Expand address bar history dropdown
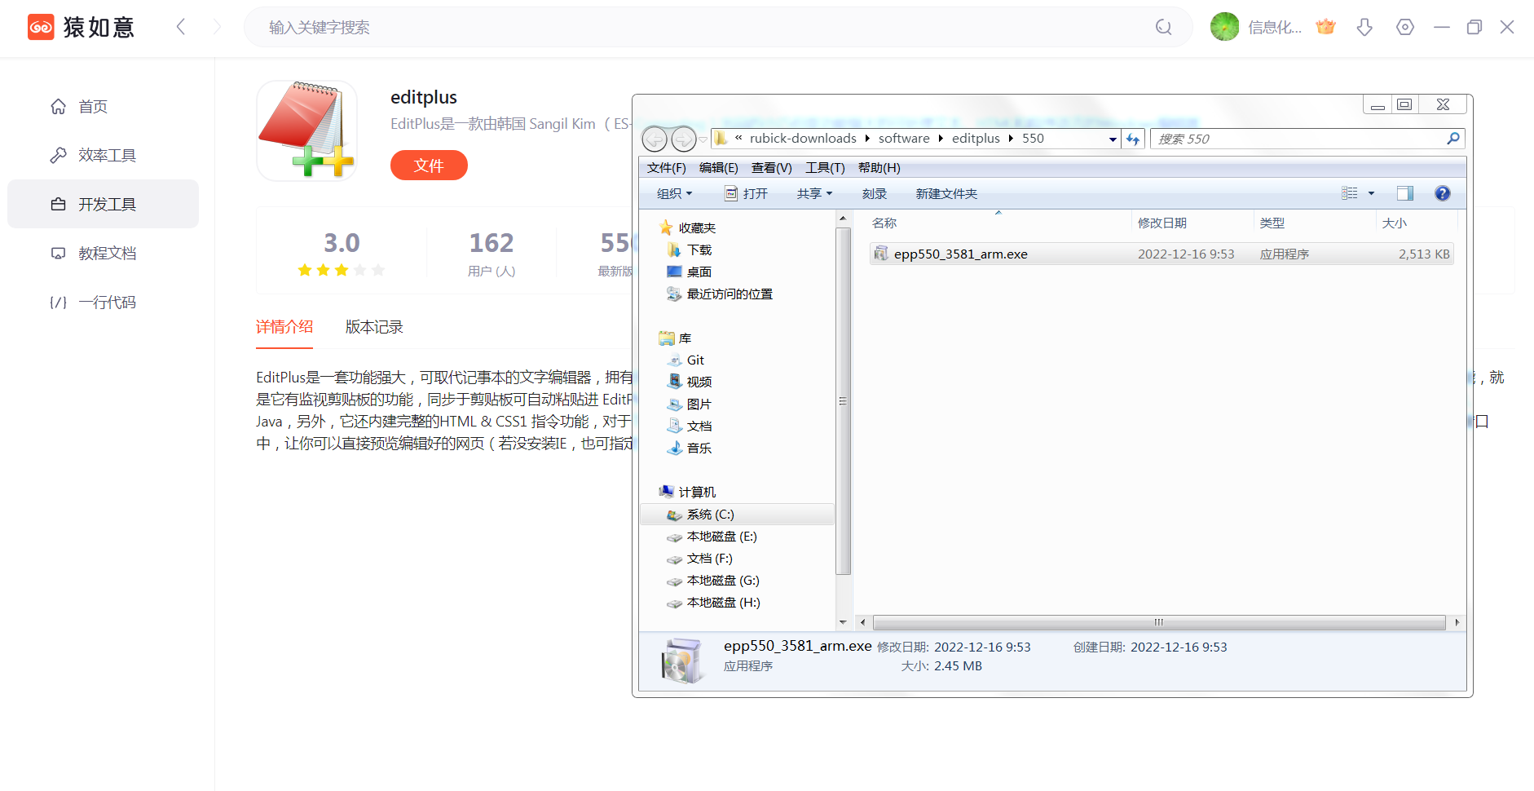Viewport: 1534px width, 791px height. [1113, 139]
